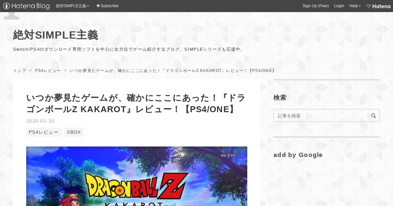Select the PS4レビュー category tag
The width and height of the screenshot is (393, 206).
pos(44,132)
